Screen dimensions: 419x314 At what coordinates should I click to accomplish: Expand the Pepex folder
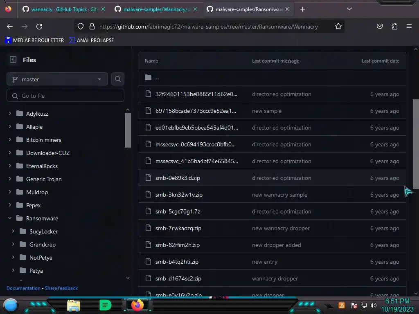click(x=10, y=205)
